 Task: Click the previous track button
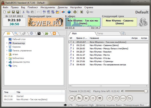[x=72, y=98]
